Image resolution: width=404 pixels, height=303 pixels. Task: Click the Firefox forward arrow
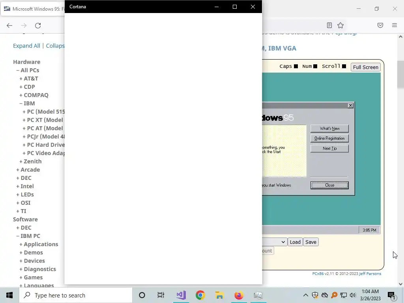(24, 25)
